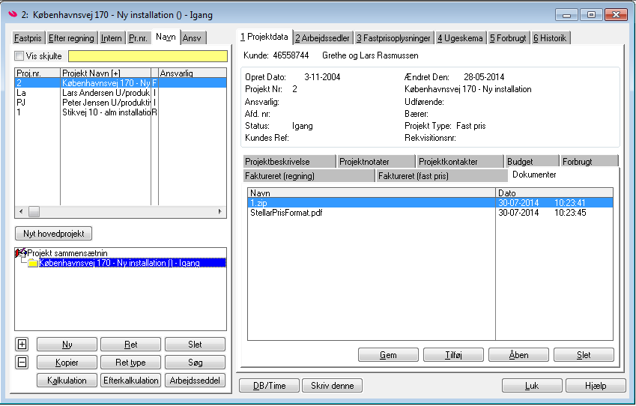The image size is (636, 406).
Task: Open the Pr.nr. tab
Action: 139,38
